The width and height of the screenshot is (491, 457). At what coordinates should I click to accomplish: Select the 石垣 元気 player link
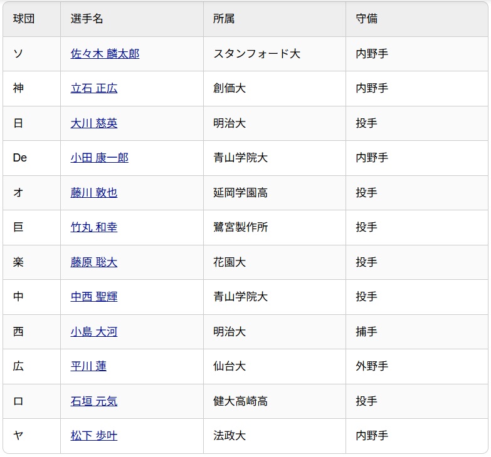click(x=93, y=401)
